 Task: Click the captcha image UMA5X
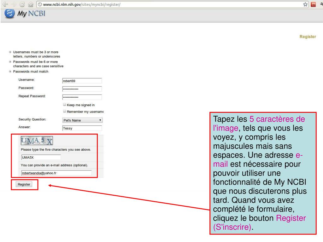click(37, 141)
